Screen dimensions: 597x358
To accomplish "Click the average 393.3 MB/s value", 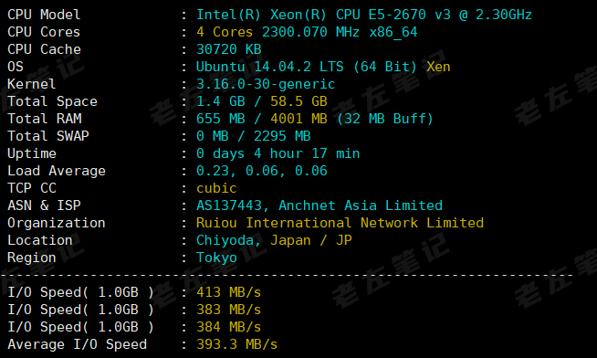I will click(236, 344).
